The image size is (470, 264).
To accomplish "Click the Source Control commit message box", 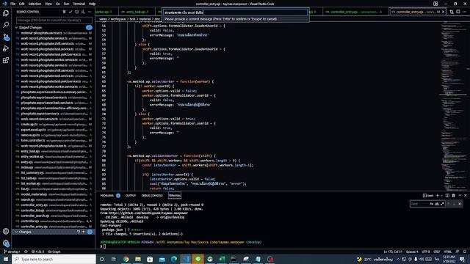I will point(54,21).
